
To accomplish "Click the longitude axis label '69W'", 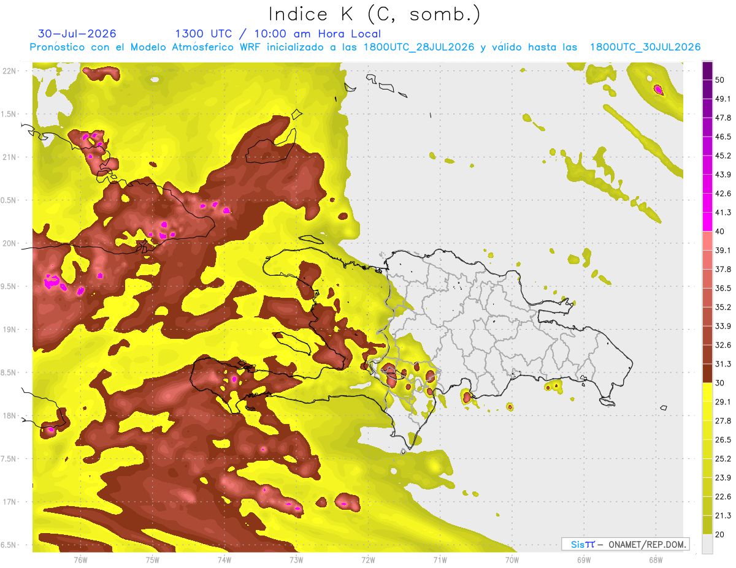I will click(584, 559).
